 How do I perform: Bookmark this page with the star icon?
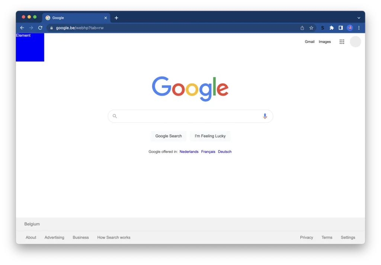coord(311,28)
